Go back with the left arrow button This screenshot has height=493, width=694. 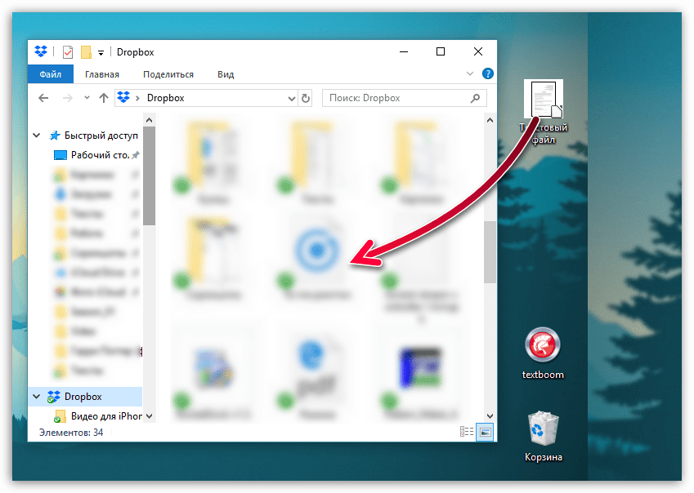44,98
